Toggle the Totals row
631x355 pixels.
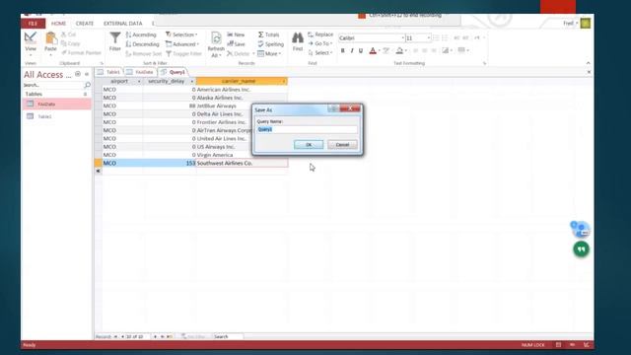[268, 35]
